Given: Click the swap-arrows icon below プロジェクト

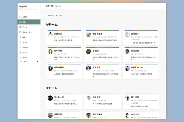Looking at the screenshot, I should (x=20, y=37).
